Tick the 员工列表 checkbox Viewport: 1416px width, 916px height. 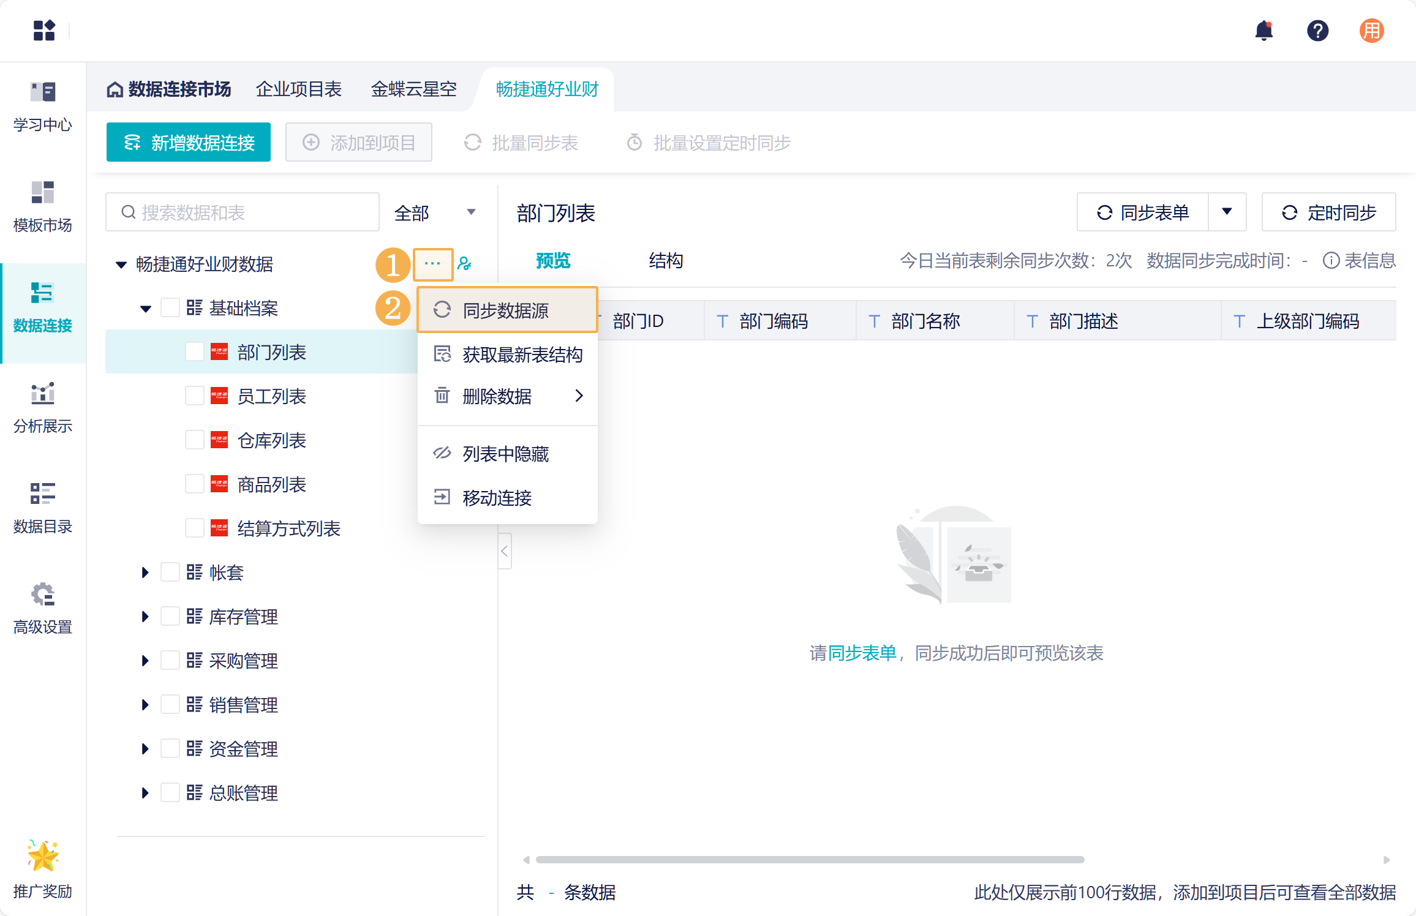194,396
